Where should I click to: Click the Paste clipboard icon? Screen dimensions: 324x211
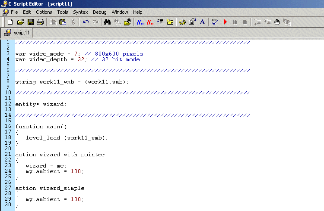click(x=63, y=22)
